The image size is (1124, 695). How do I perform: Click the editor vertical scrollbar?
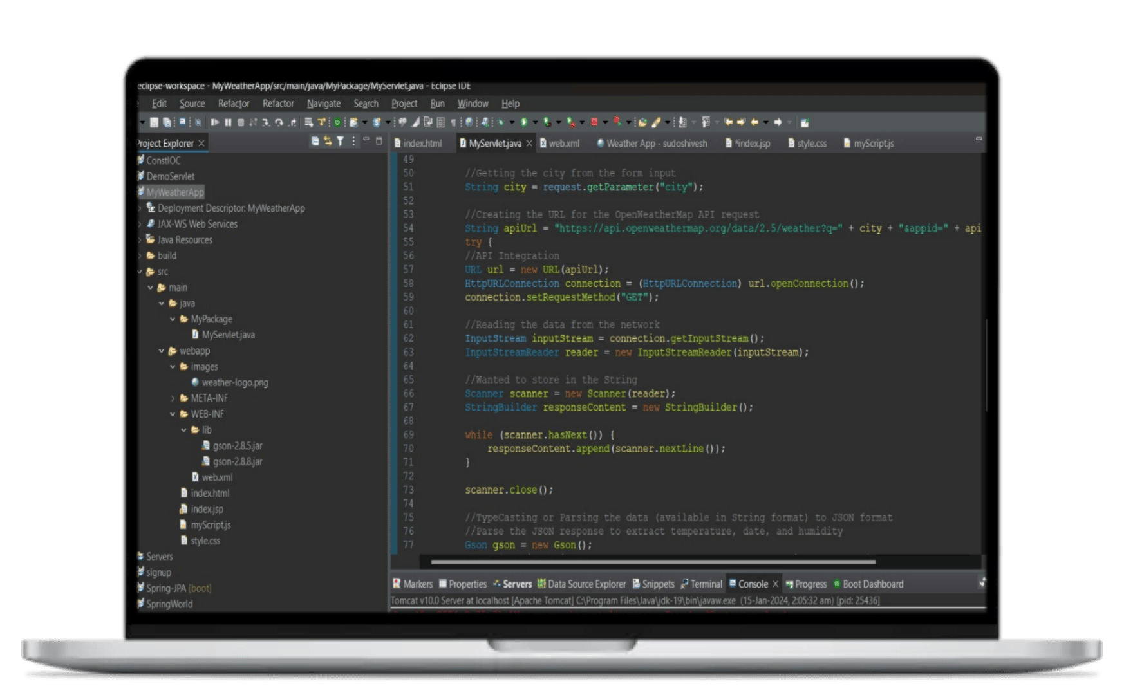tap(986, 366)
